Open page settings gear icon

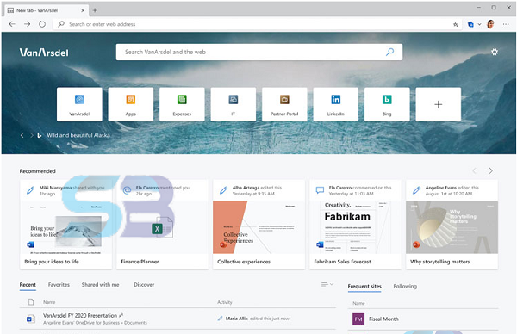(495, 52)
